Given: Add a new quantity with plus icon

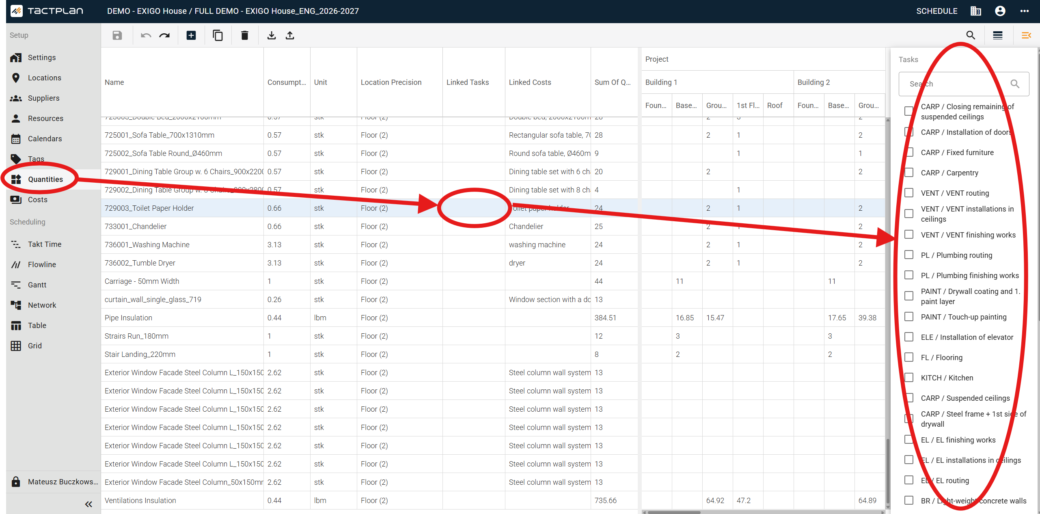Looking at the screenshot, I should [x=191, y=35].
